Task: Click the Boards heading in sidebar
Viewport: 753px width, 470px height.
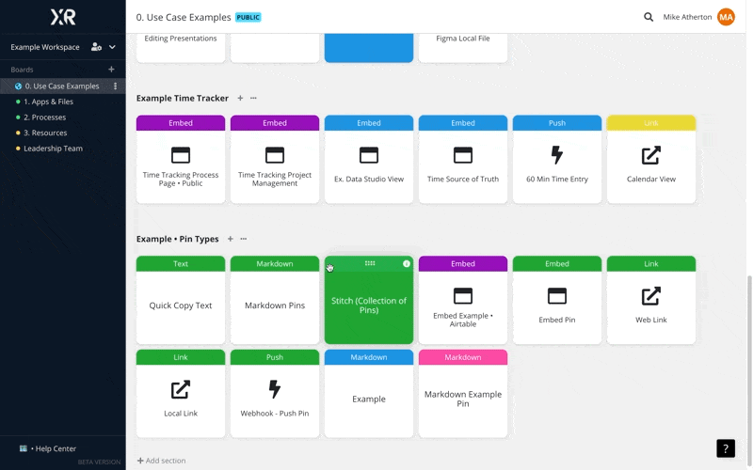Action: point(22,70)
